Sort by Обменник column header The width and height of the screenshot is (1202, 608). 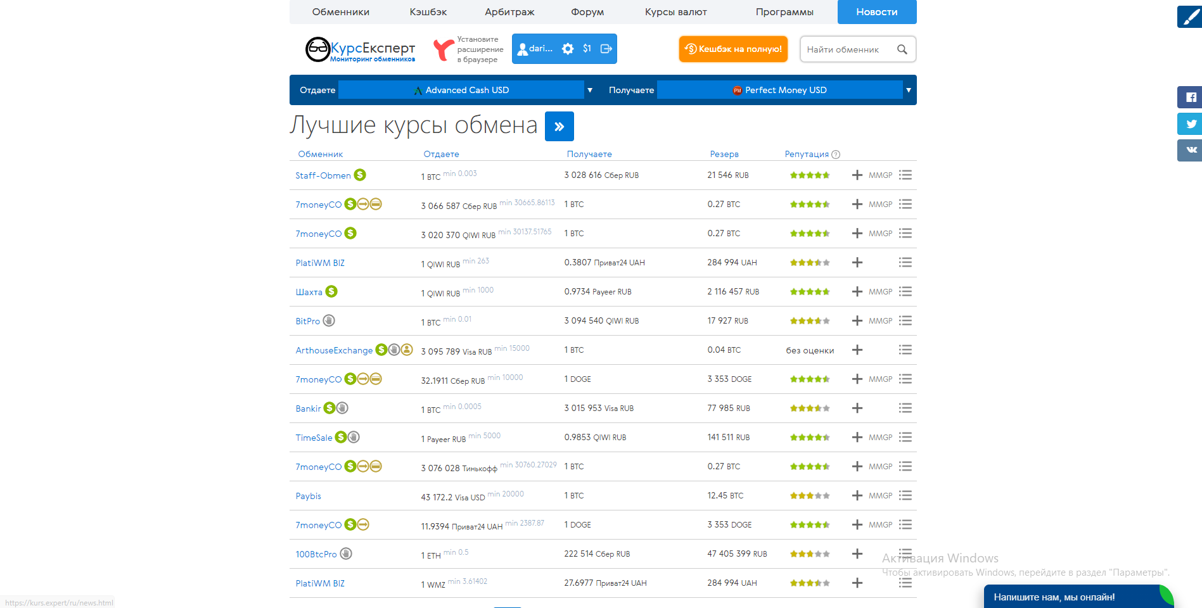(x=320, y=154)
